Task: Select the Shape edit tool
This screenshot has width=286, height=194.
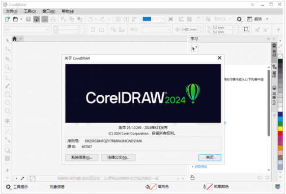Action: [x=7, y=49]
